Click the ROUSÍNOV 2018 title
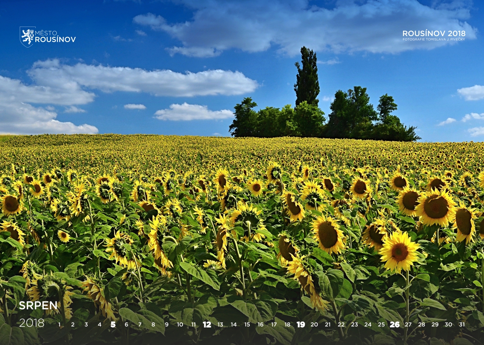 click(434, 33)
